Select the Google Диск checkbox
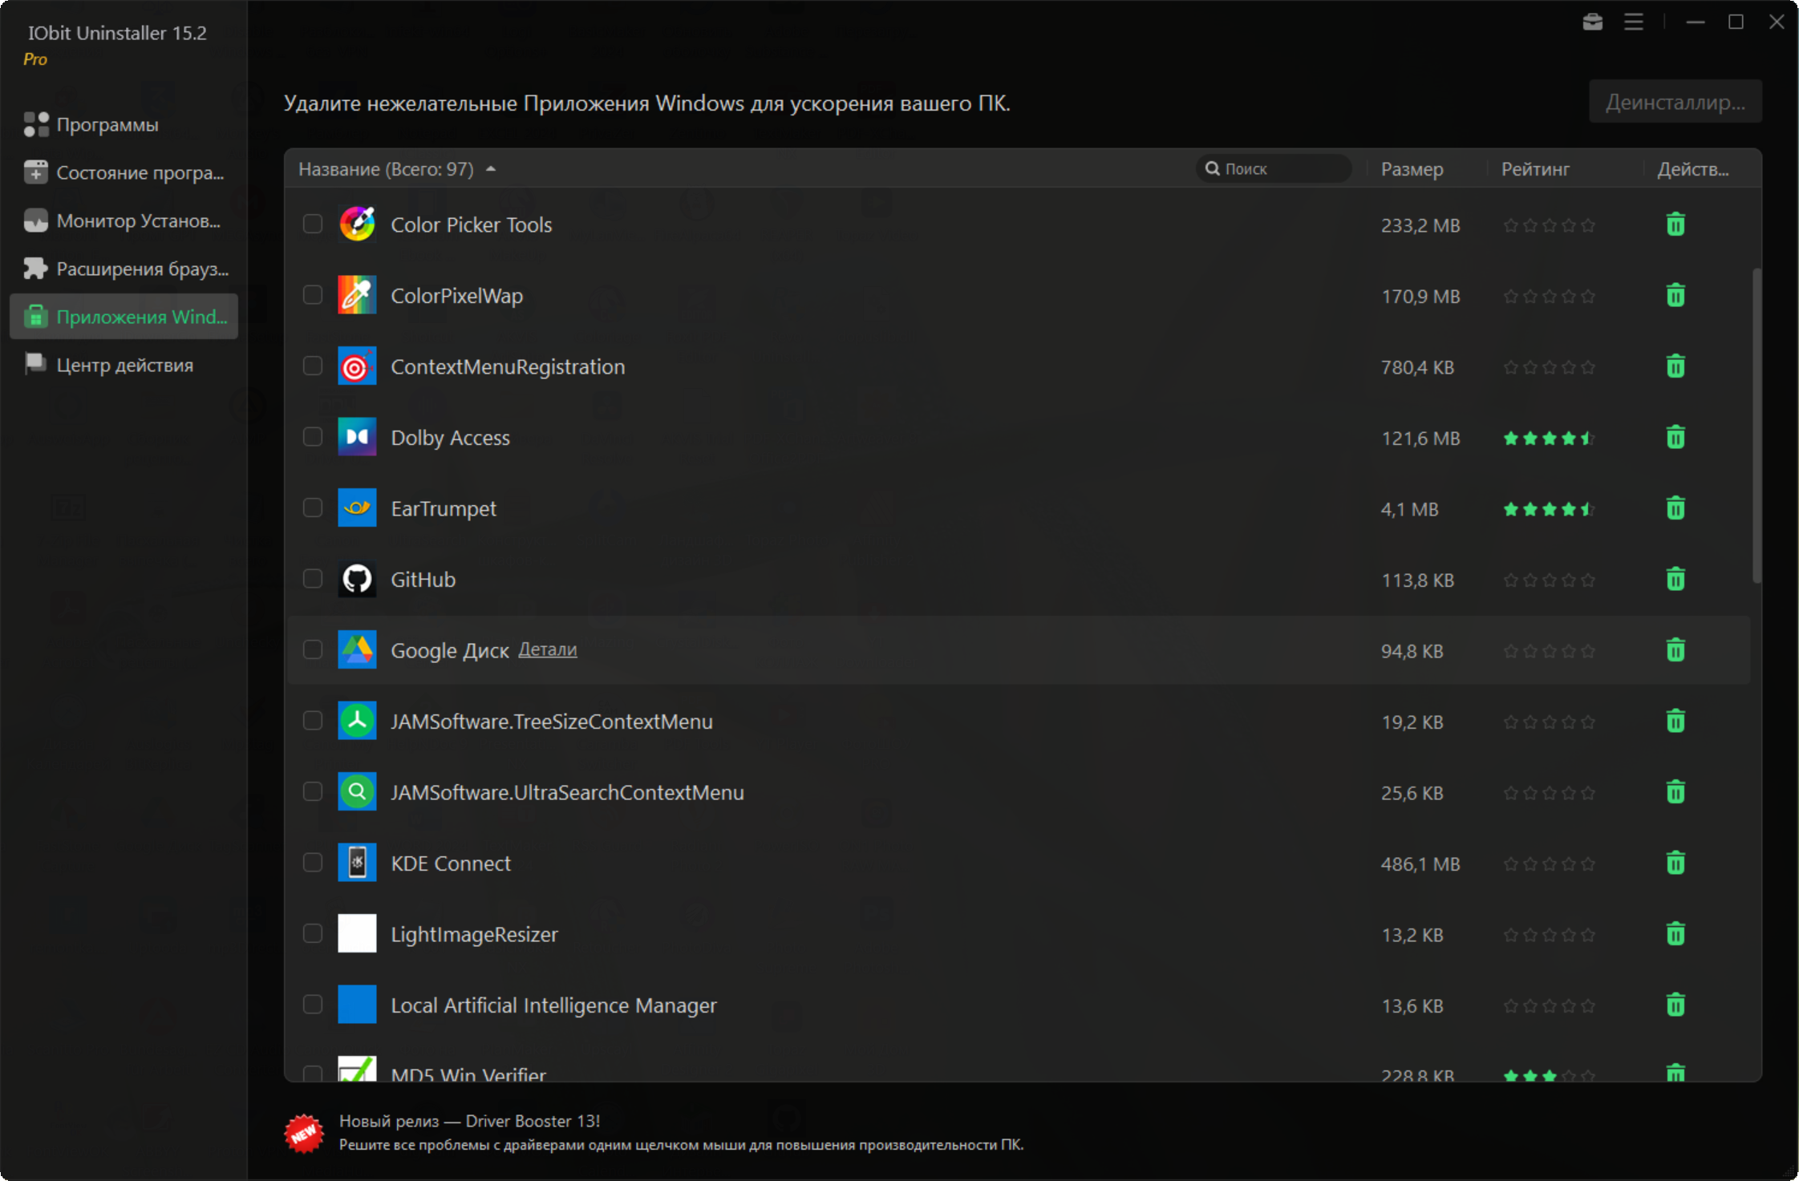Screen dimensions: 1799x1181 [x=313, y=650]
